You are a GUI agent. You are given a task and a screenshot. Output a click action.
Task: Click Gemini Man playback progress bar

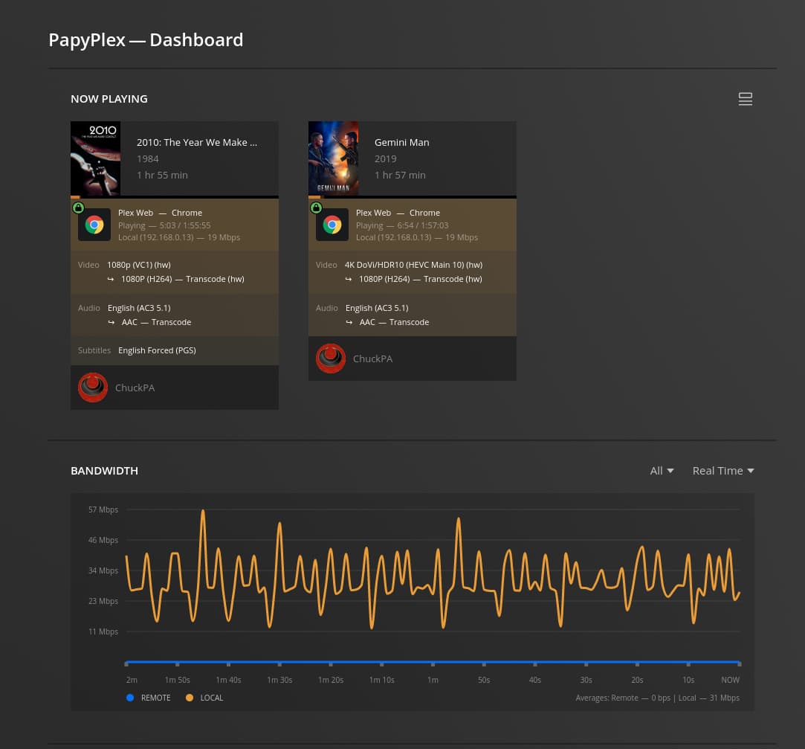click(x=413, y=197)
